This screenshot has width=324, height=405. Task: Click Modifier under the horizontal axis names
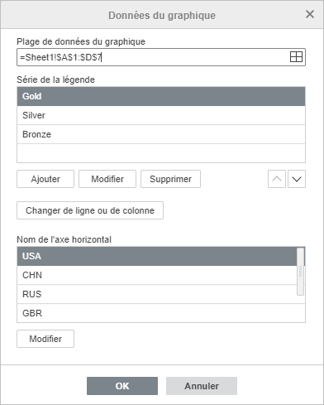45,339
